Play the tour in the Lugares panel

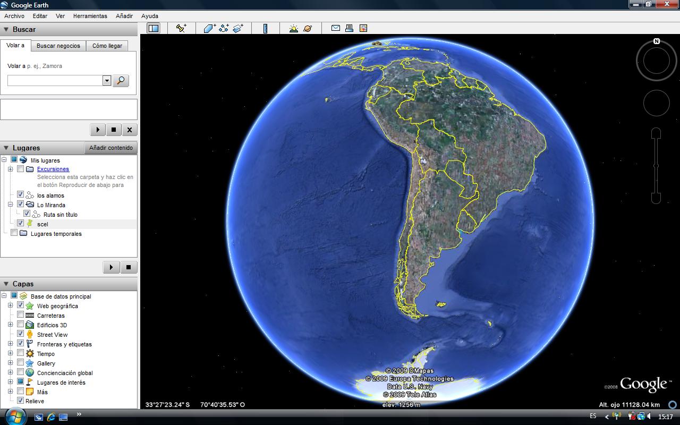click(111, 267)
